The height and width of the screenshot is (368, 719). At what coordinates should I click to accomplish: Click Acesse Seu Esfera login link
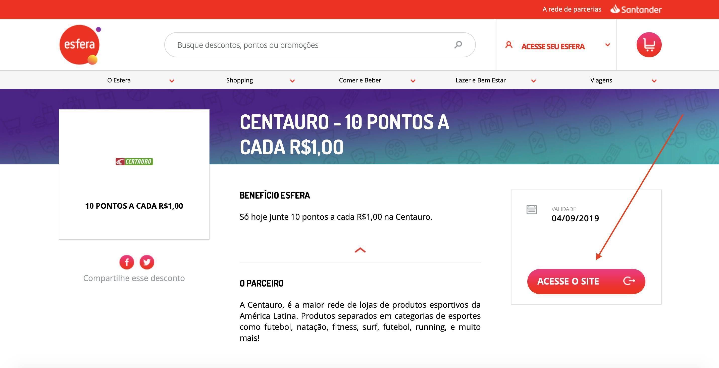(553, 46)
